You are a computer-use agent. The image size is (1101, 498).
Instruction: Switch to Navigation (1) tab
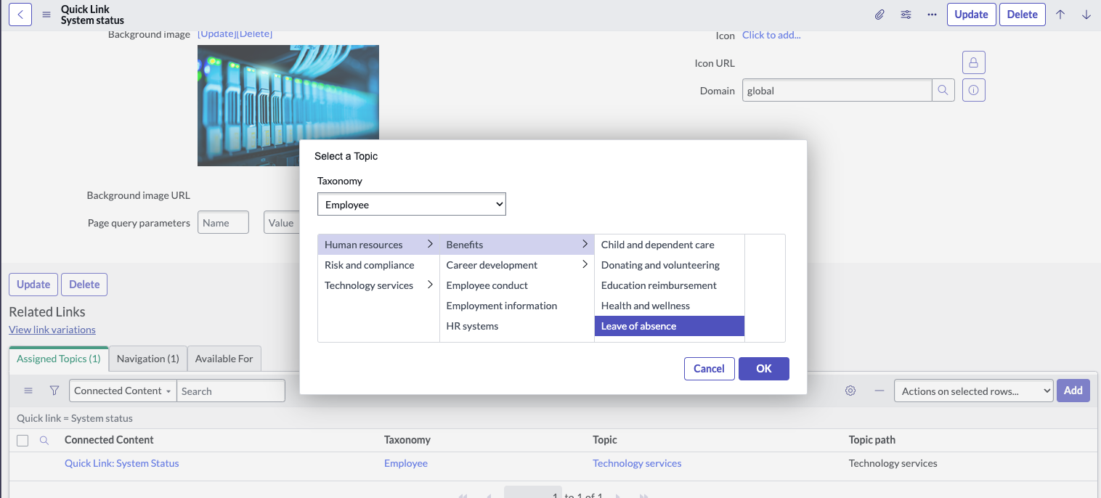pos(148,359)
